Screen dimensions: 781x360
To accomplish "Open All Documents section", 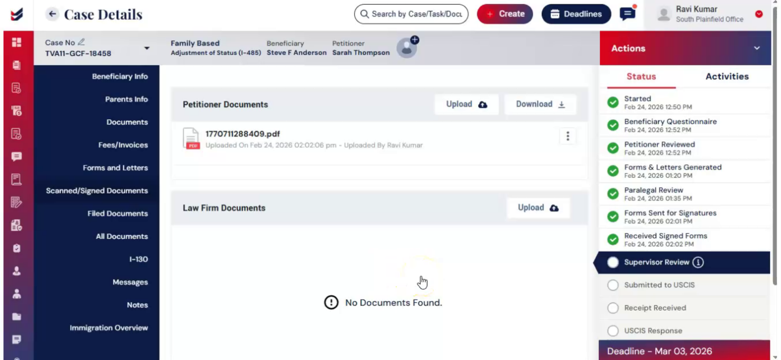I will pos(122,236).
